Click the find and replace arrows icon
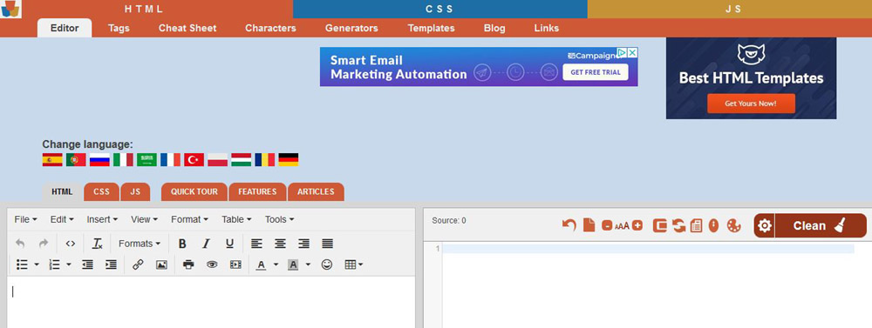The height and width of the screenshot is (328, 872). [x=678, y=225]
